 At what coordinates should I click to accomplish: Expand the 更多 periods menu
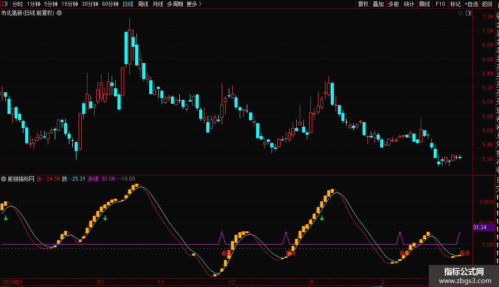194,4
